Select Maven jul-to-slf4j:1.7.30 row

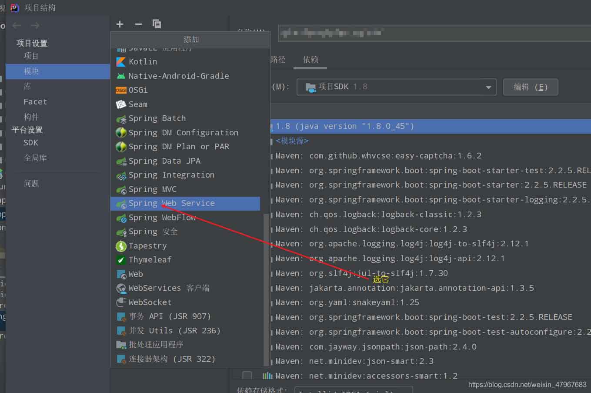click(431, 273)
